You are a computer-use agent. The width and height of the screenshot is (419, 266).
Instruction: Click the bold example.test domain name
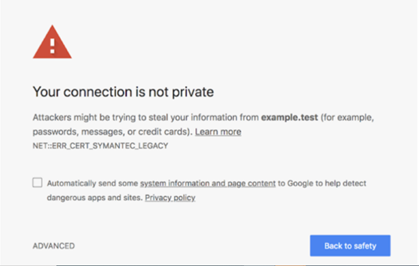pyautogui.click(x=289, y=116)
